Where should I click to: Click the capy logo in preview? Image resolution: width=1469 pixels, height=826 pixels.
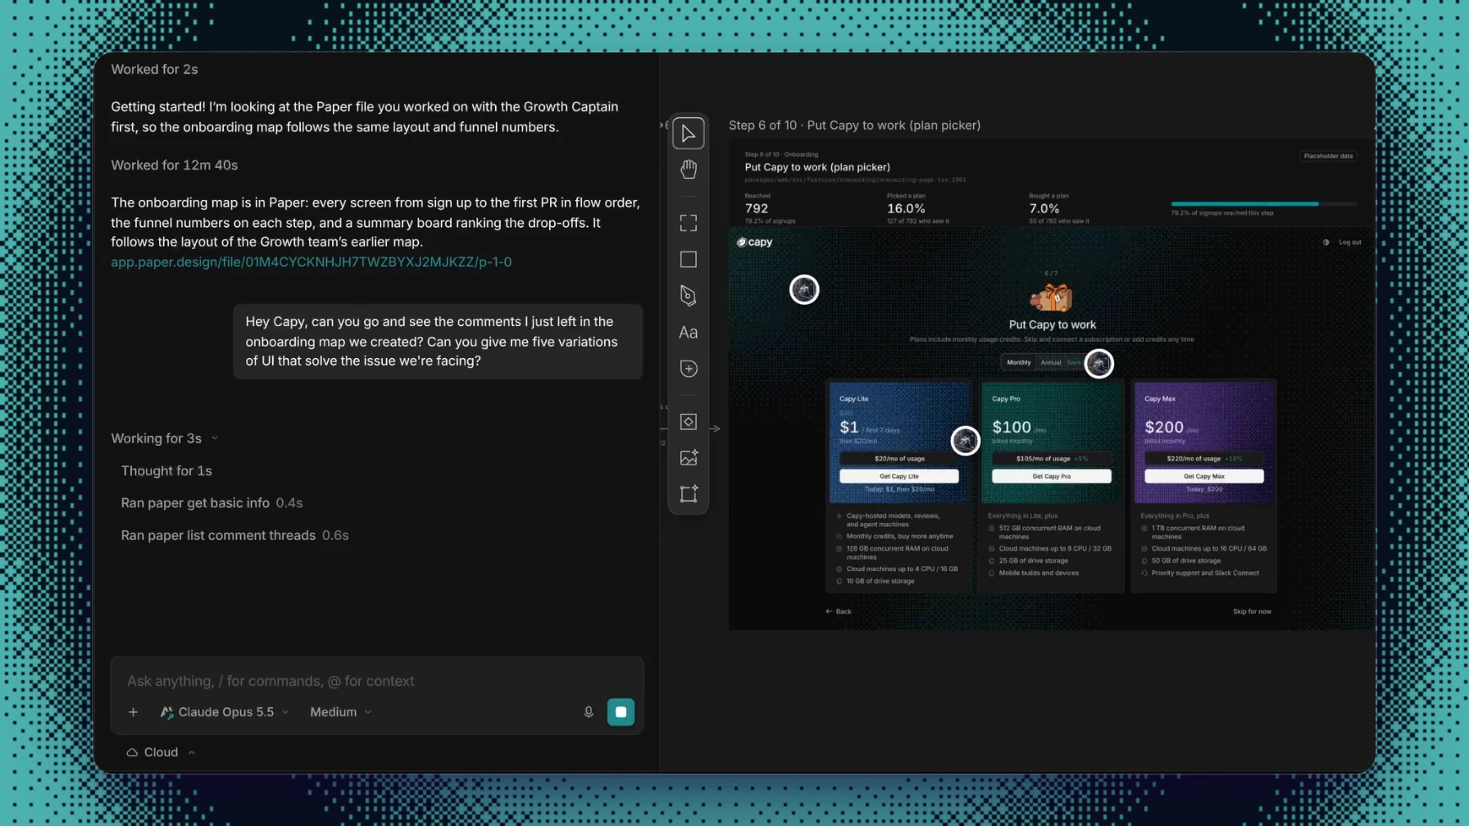click(x=754, y=243)
